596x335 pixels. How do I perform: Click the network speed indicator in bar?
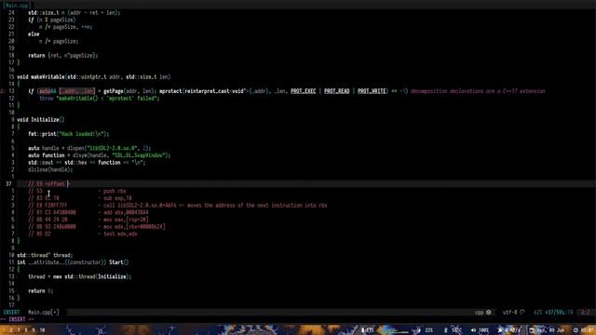508,330
